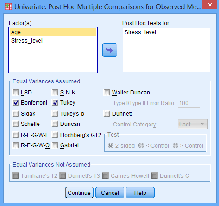Image resolution: width=219 pixels, height=206 pixels.
Task: Enable the S-N-K checkbox
Action: tap(55, 93)
